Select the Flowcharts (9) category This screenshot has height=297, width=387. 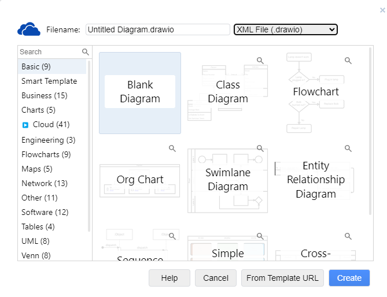(52, 154)
